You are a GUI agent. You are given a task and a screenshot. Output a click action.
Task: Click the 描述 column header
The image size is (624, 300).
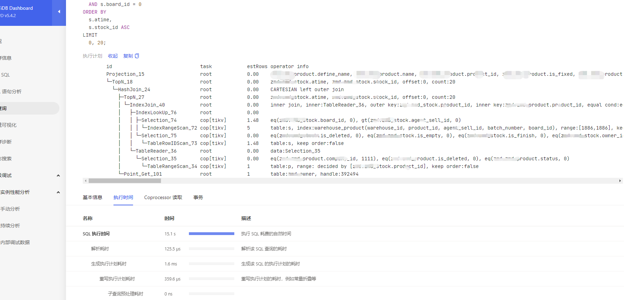[x=246, y=218]
